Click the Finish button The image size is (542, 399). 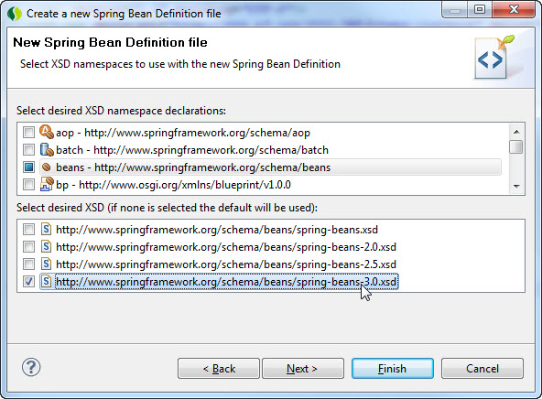pyautogui.click(x=393, y=369)
